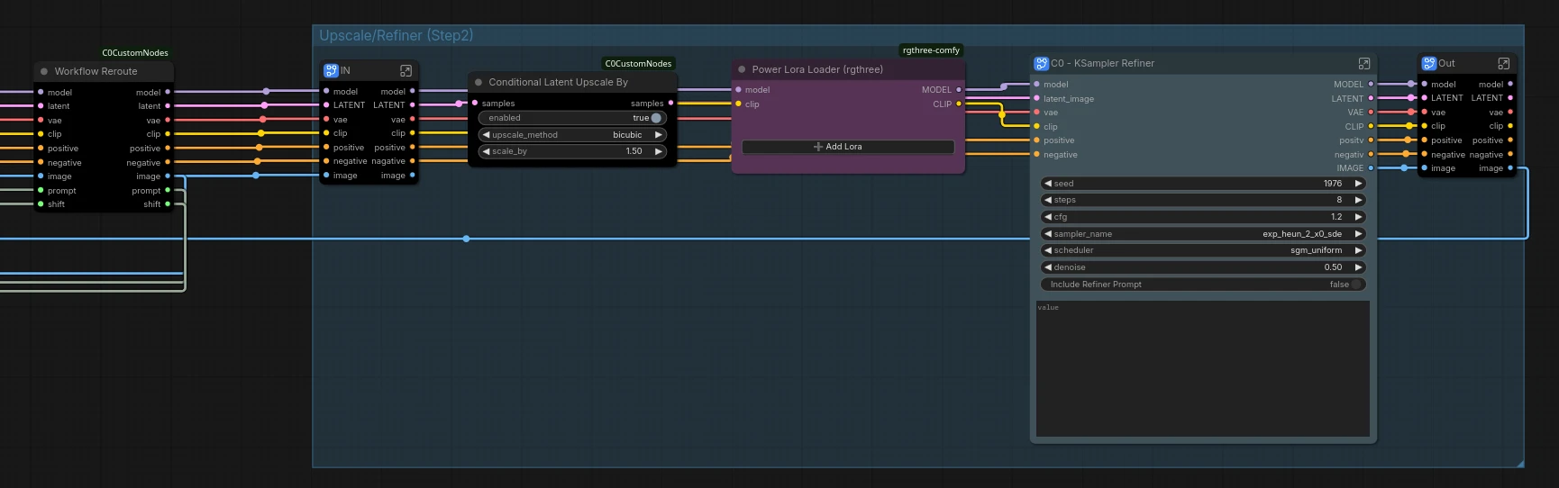The height and width of the screenshot is (488, 1559).
Task: Click the Workflow Reroute prompt output port
Action: click(168, 190)
